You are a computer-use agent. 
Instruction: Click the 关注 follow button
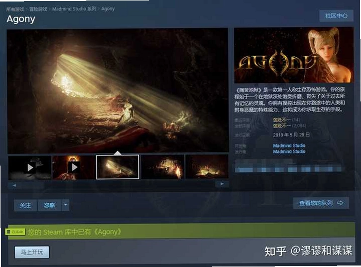click(x=25, y=205)
